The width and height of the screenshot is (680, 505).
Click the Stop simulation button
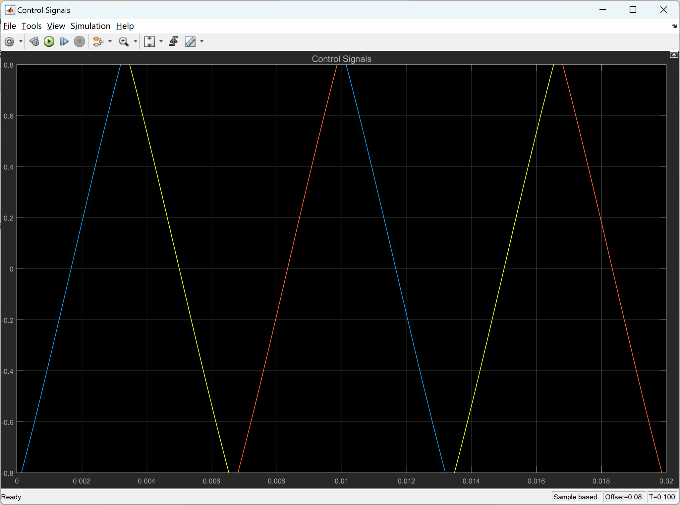(79, 42)
